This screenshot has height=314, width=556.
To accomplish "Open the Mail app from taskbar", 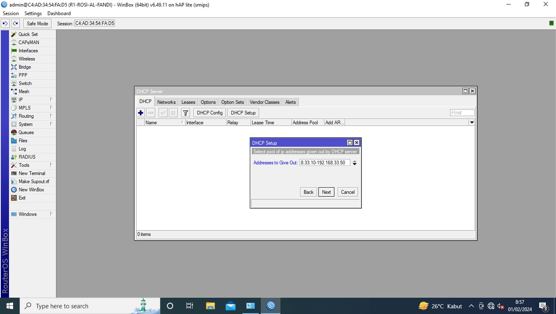I will (x=230, y=306).
